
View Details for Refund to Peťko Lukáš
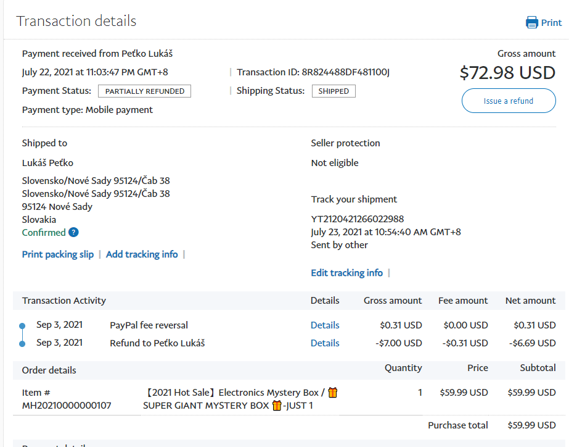pos(325,343)
